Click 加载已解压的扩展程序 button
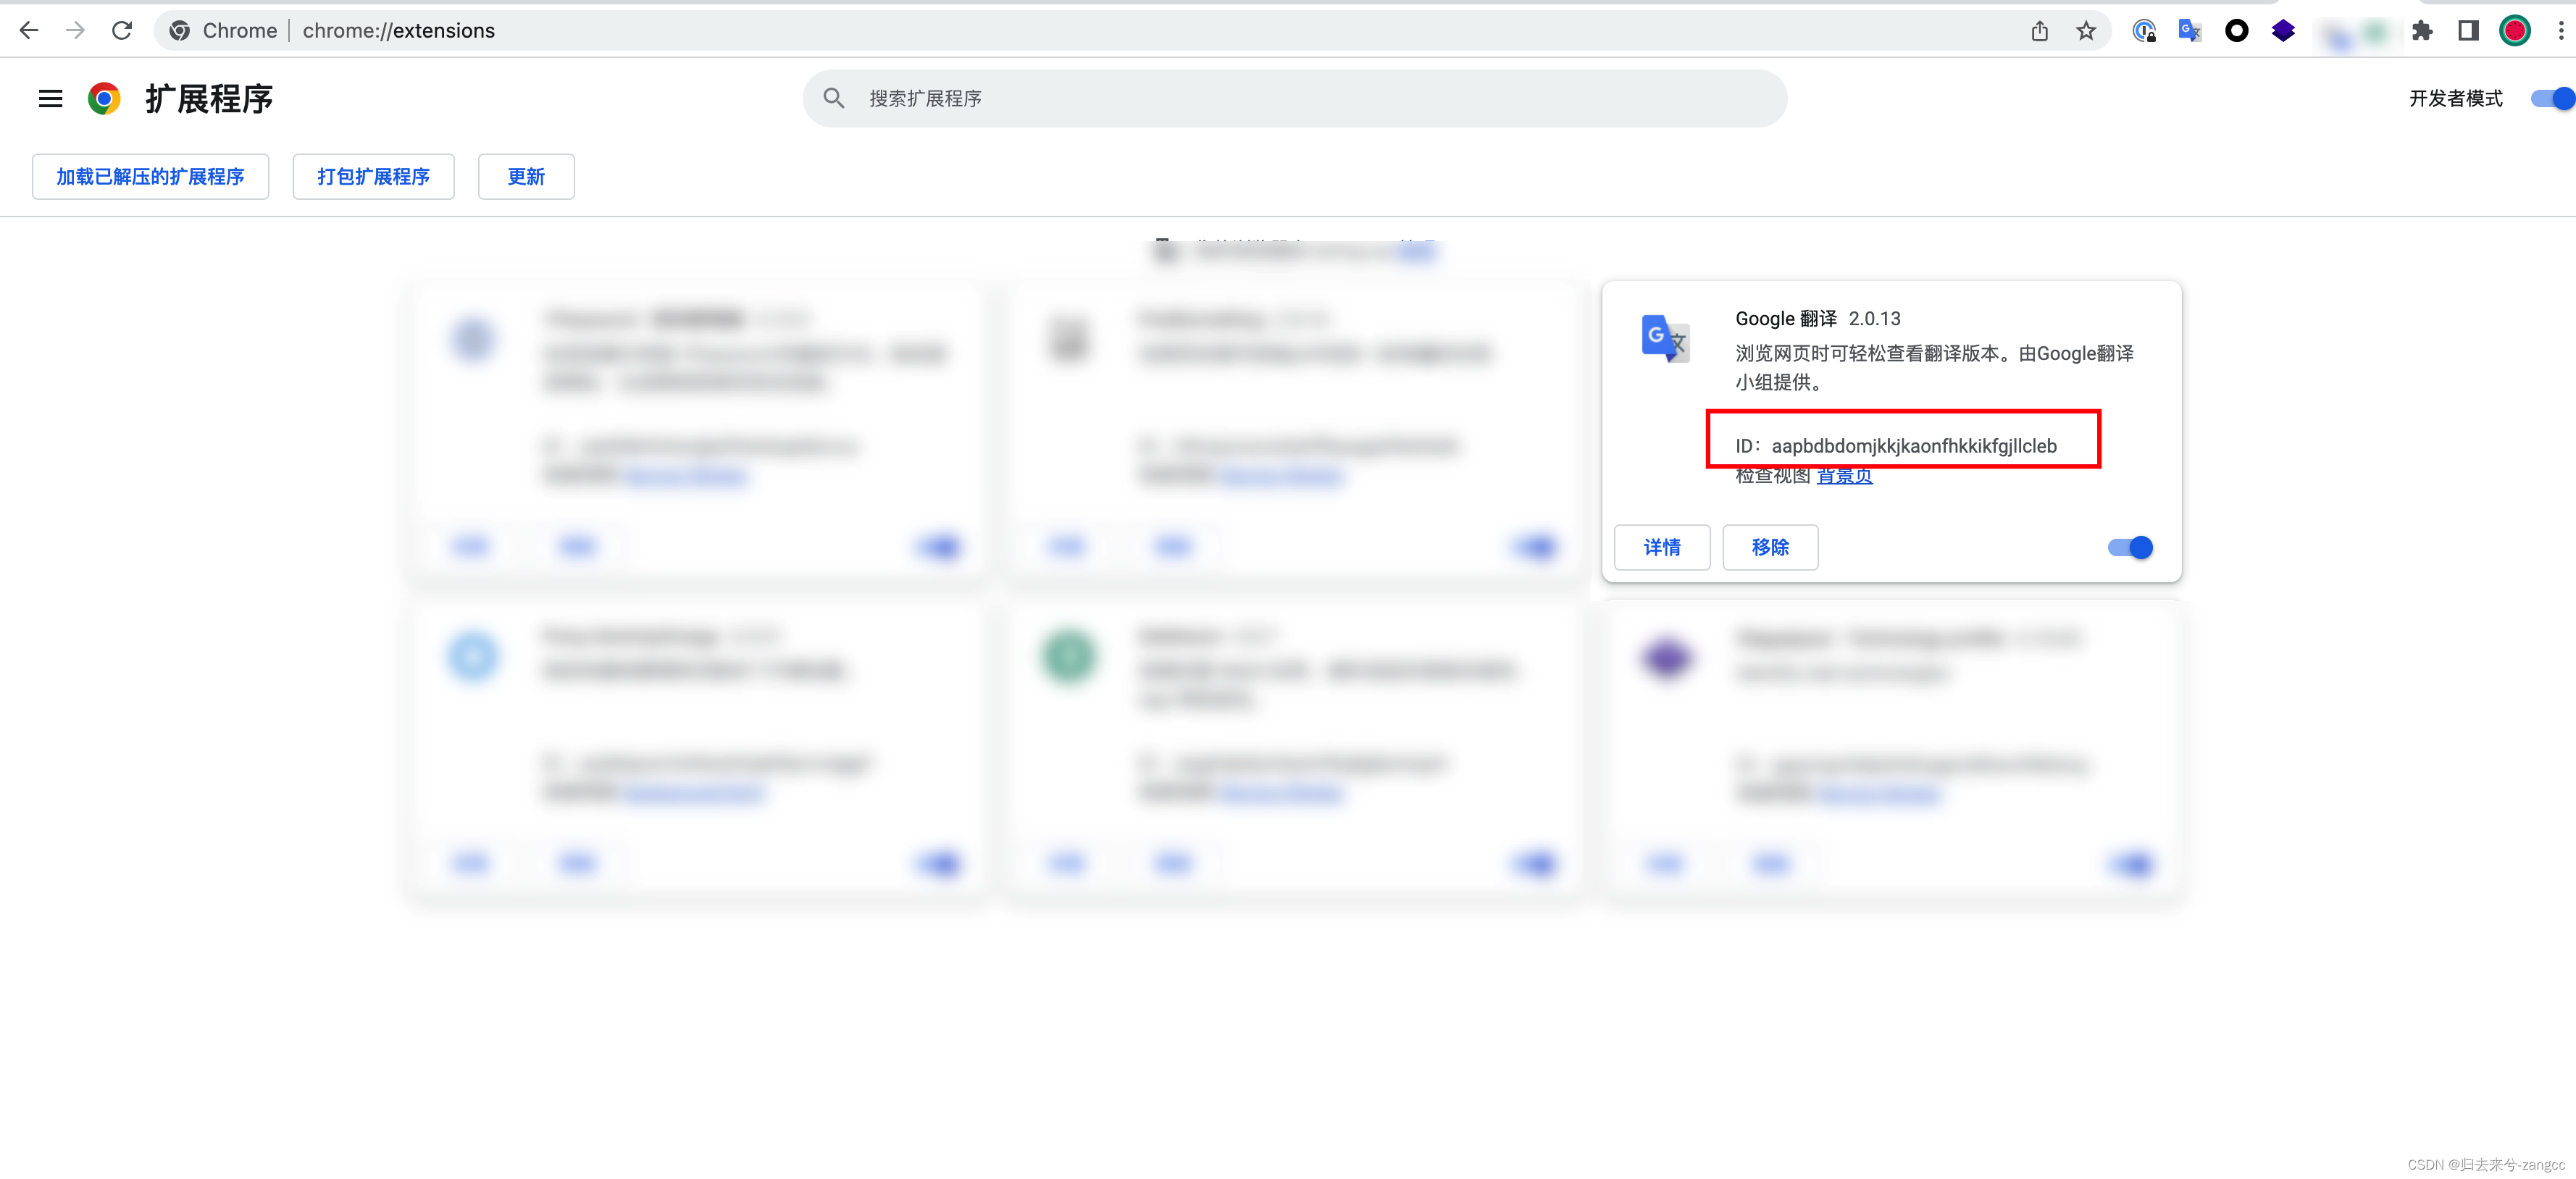The image size is (2576, 1179). click(150, 177)
